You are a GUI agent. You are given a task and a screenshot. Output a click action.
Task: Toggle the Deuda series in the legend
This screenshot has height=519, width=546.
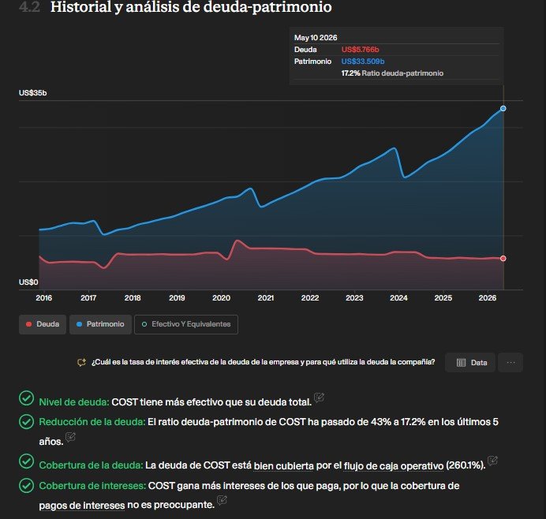(x=43, y=324)
